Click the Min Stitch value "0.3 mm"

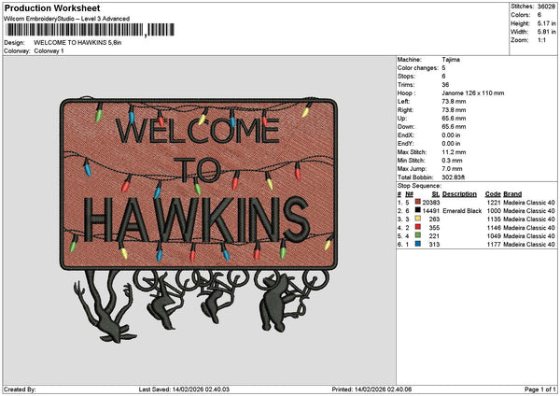coord(452,161)
